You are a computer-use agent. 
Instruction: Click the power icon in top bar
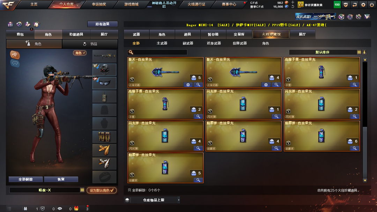(372, 5)
